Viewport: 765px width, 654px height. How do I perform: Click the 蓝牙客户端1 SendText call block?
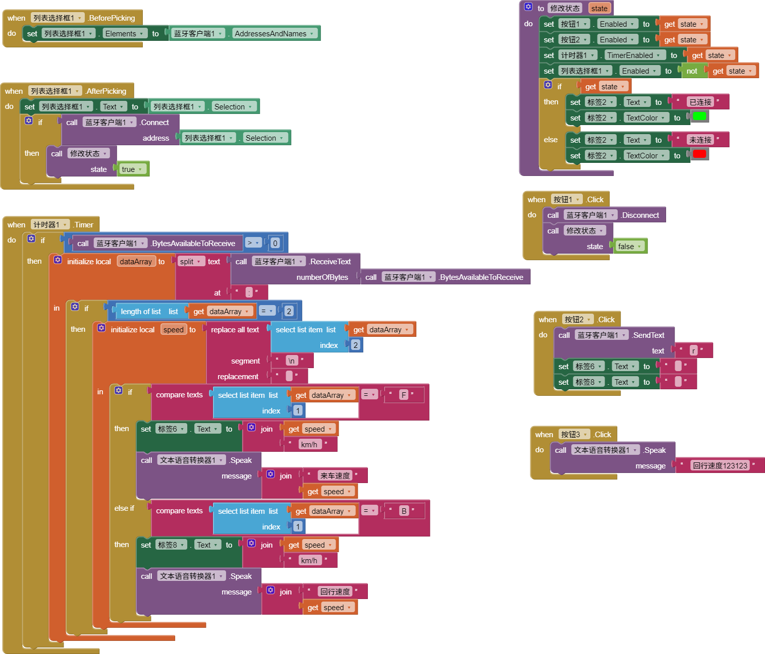point(648,335)
